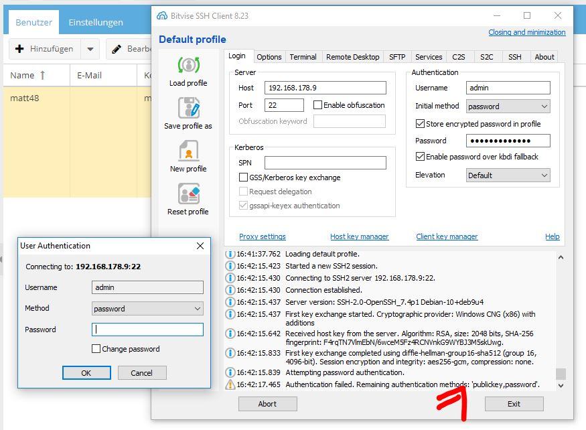Click info icon of 'Loading default profile' log entry

pyautogui.click(x=230, y=255)
